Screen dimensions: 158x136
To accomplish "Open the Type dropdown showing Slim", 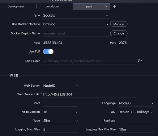I will (x=60, y=121).
